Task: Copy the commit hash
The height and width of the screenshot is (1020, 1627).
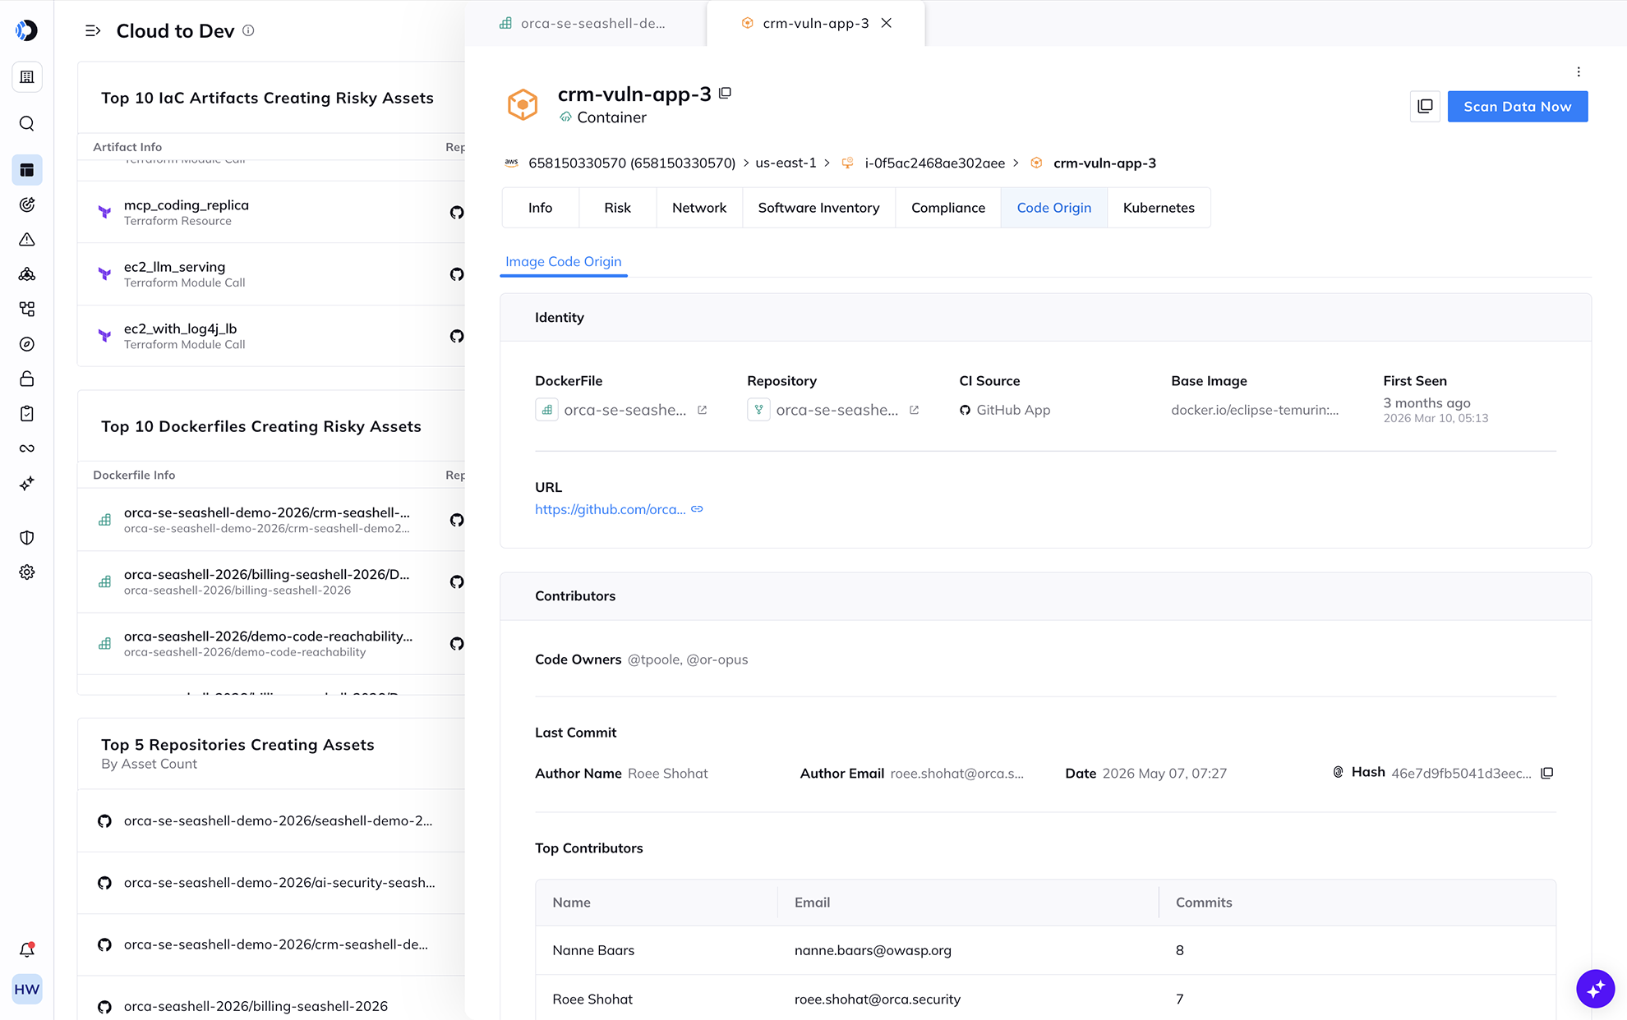Action: pos(1547,774)
